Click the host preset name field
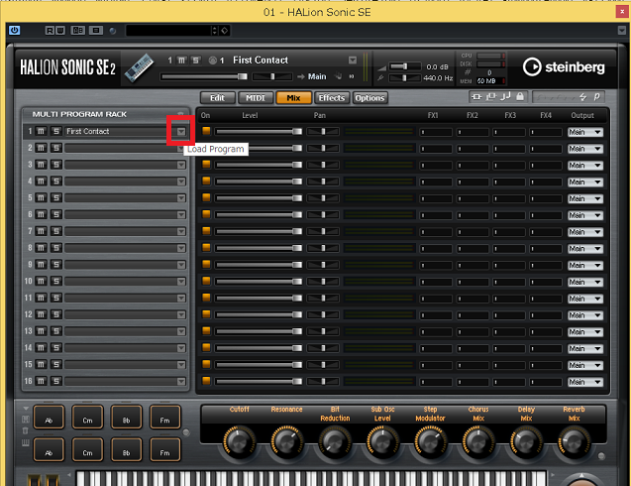 [168, 30]
